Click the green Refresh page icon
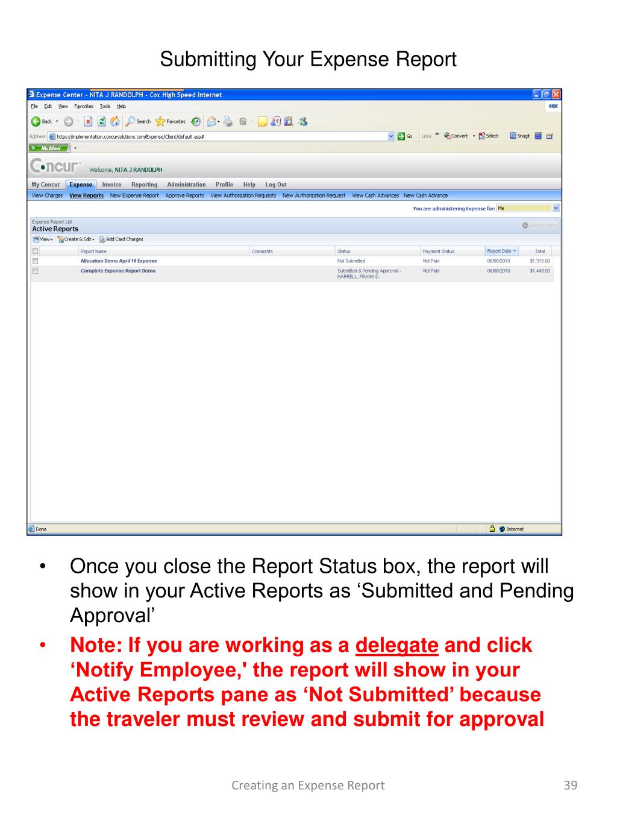The height and width of the screenshot is (823, 617). [x=101, y=121]
